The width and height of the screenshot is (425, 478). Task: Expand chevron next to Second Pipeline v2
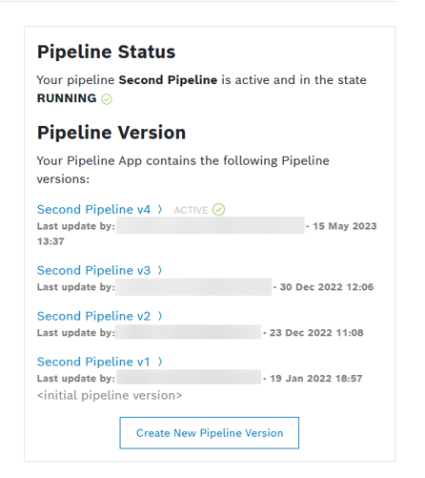pos(160,316)
